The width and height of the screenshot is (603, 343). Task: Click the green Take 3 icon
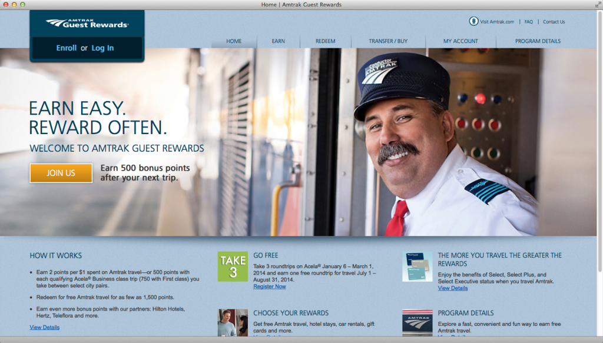pos(233,267)
